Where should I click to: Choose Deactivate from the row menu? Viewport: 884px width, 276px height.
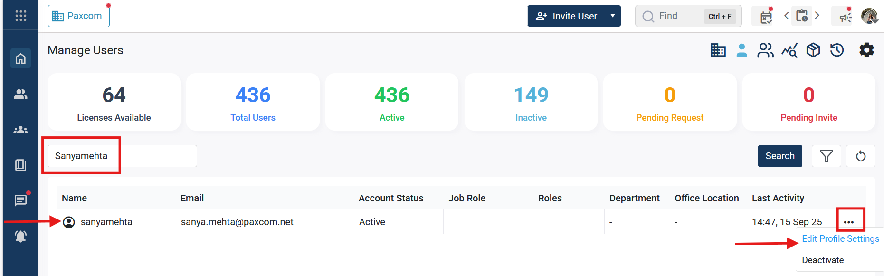click(823, 260)
